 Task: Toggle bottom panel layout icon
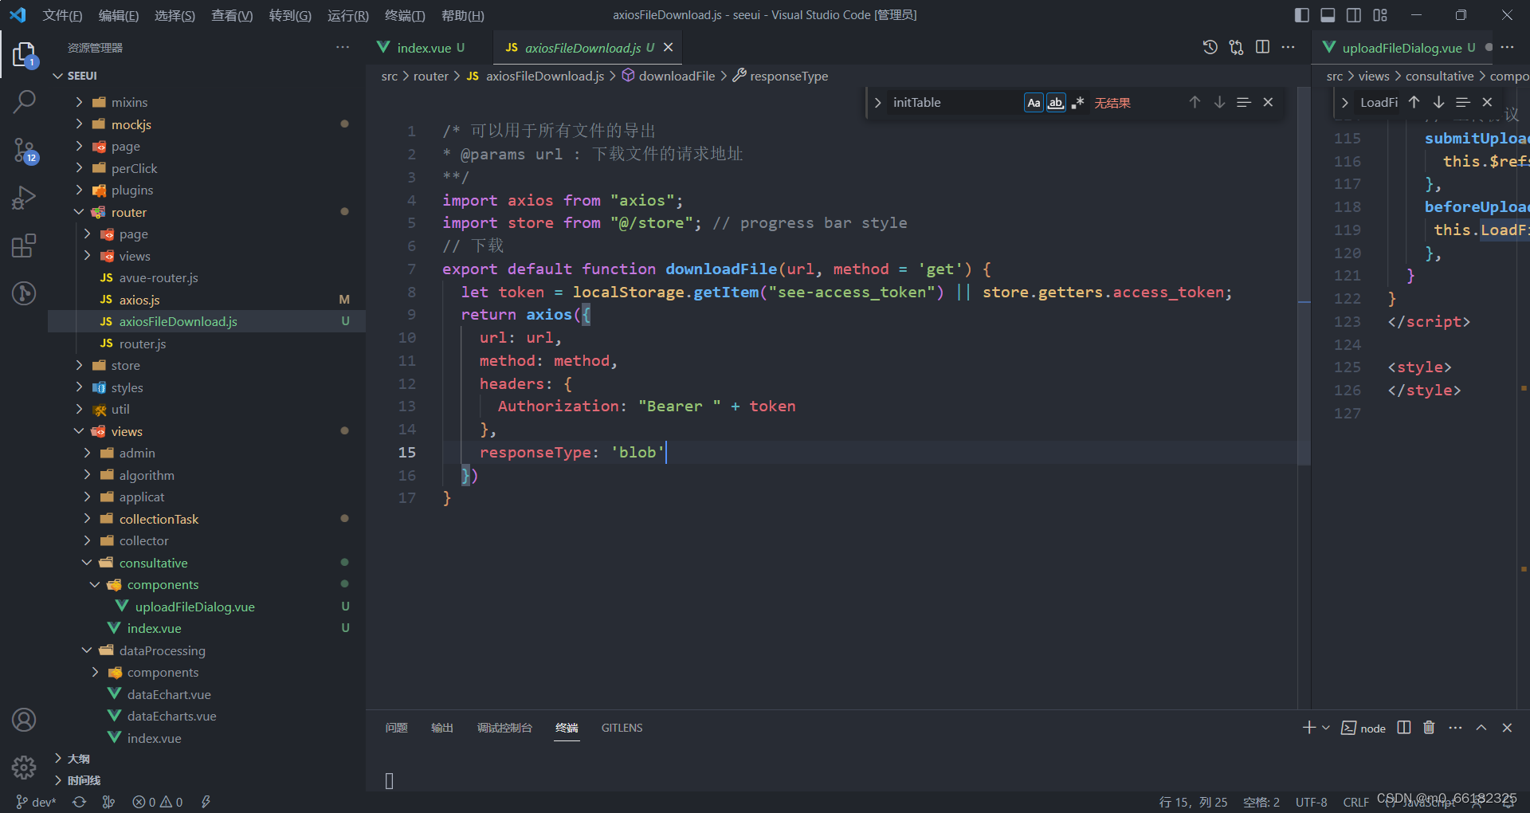[1328, 15]
